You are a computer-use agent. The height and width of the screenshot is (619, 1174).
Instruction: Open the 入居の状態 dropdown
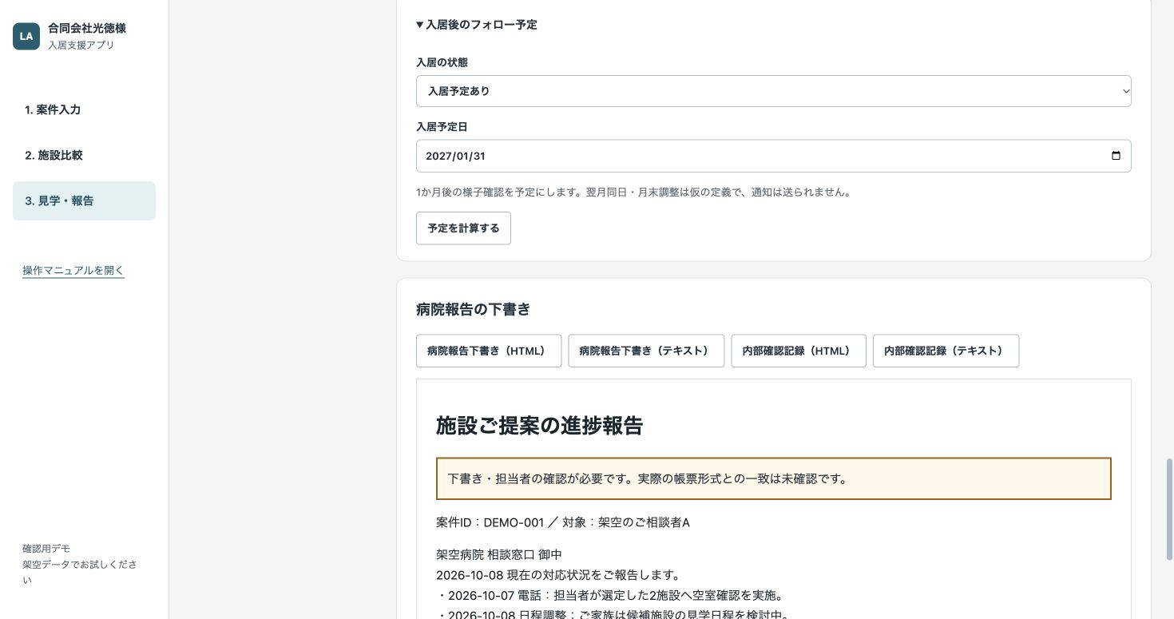(773, 91)
